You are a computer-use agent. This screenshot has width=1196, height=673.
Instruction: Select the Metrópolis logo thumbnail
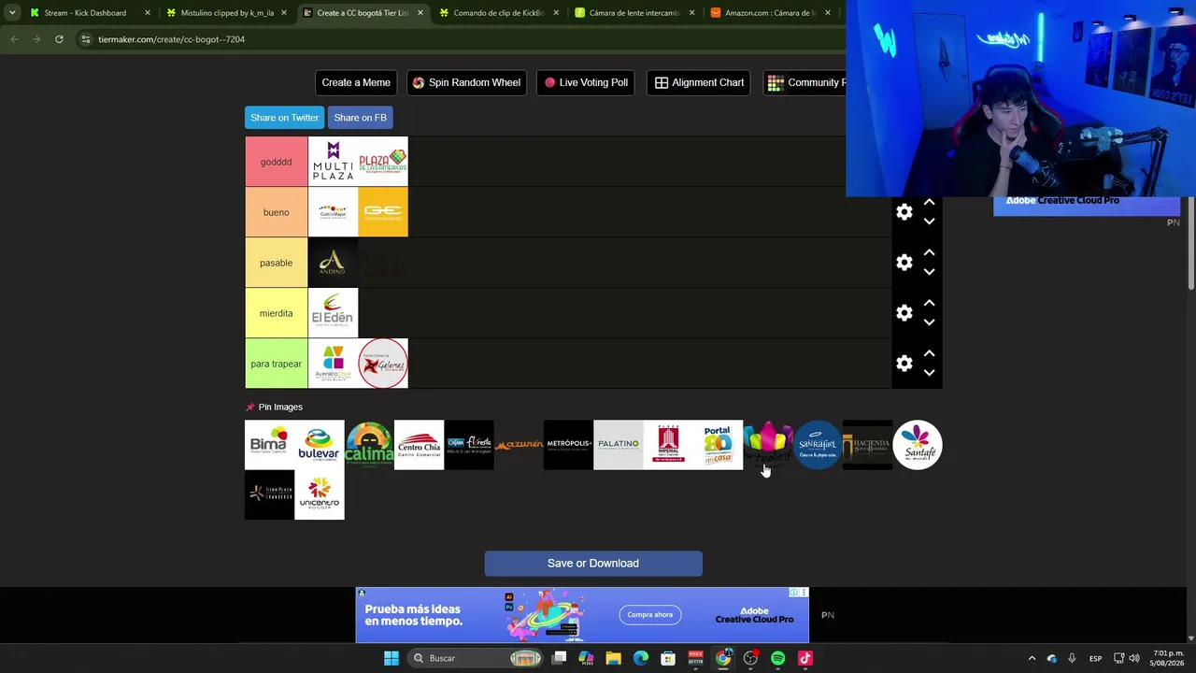568,445
